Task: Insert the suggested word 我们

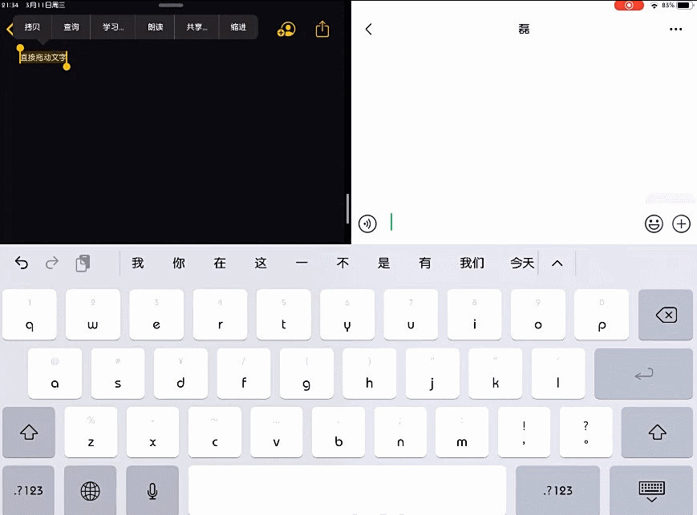Action: click(x=472, y=263)
